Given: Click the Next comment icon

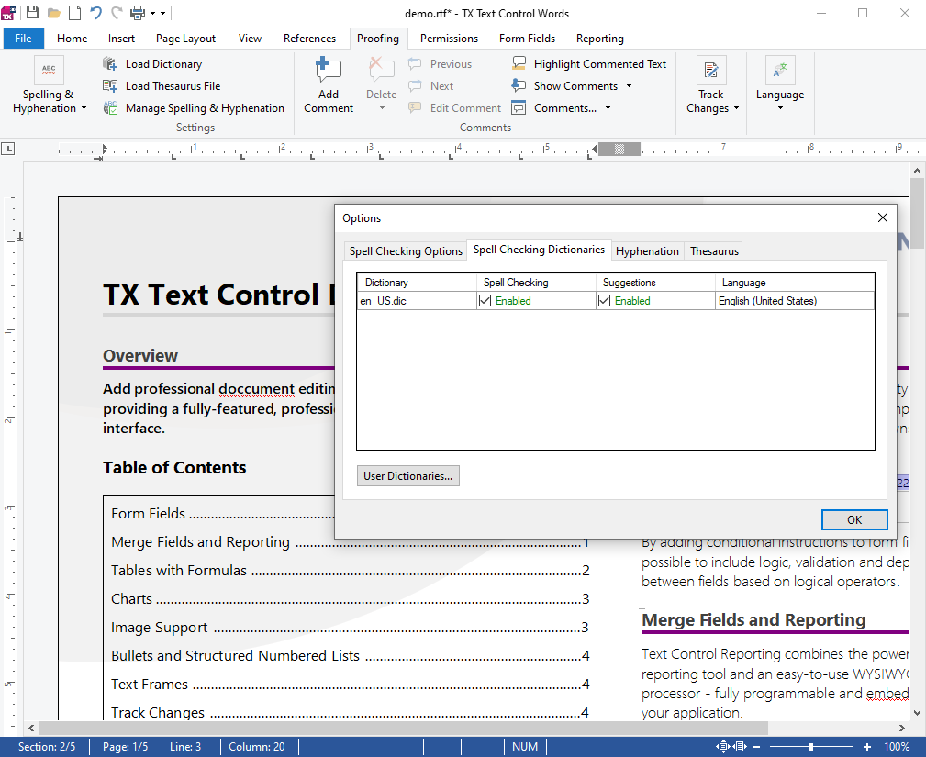Looking at the screenshot, I should (x=416, y=85).
